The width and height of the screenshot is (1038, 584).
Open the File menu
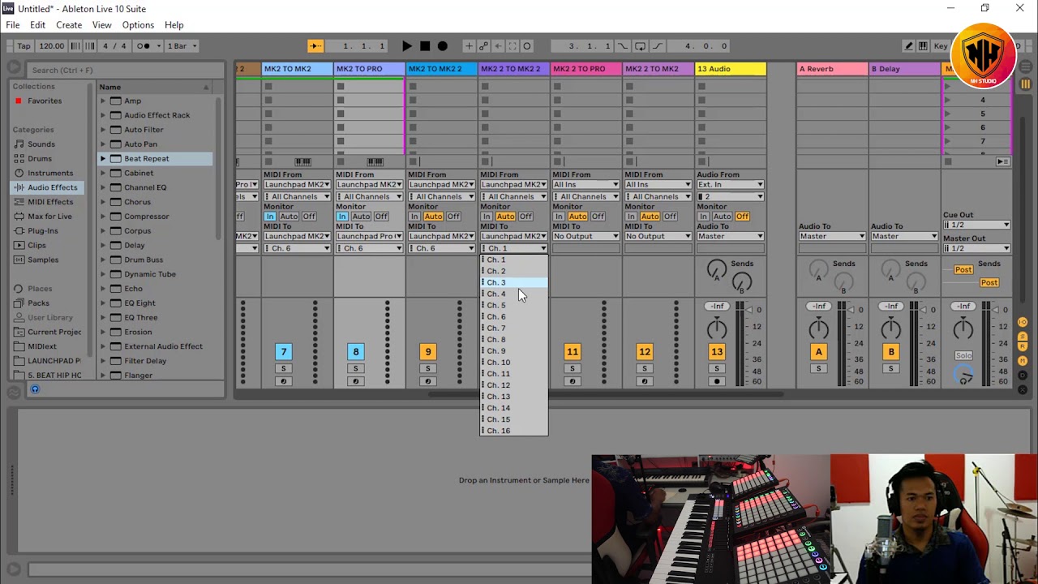pos(13,25)
